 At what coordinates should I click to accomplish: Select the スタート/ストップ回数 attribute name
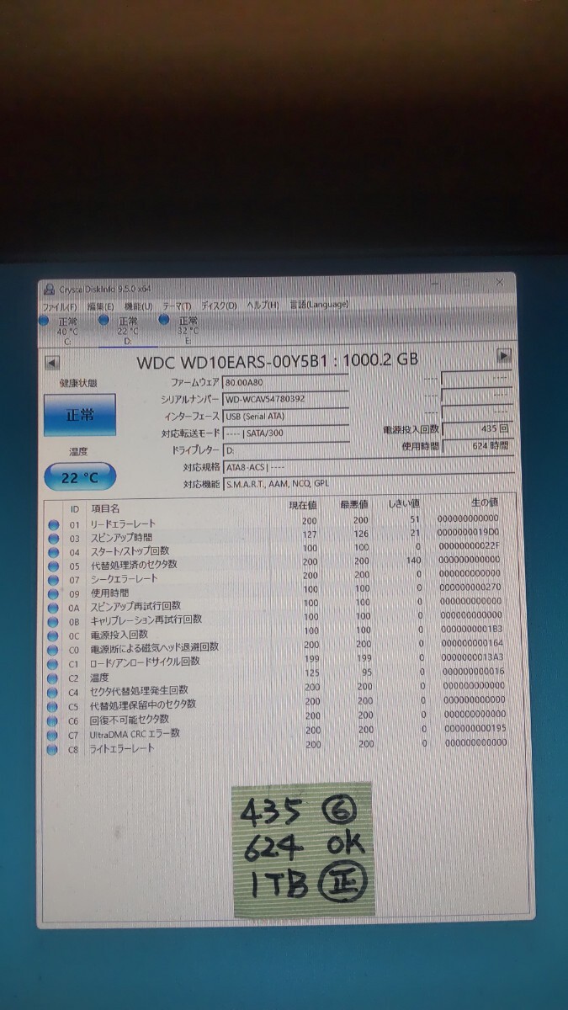(130, 550)
